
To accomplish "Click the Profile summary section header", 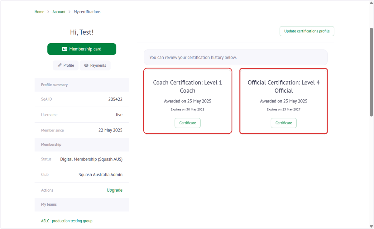I will [x=82, y=85].
